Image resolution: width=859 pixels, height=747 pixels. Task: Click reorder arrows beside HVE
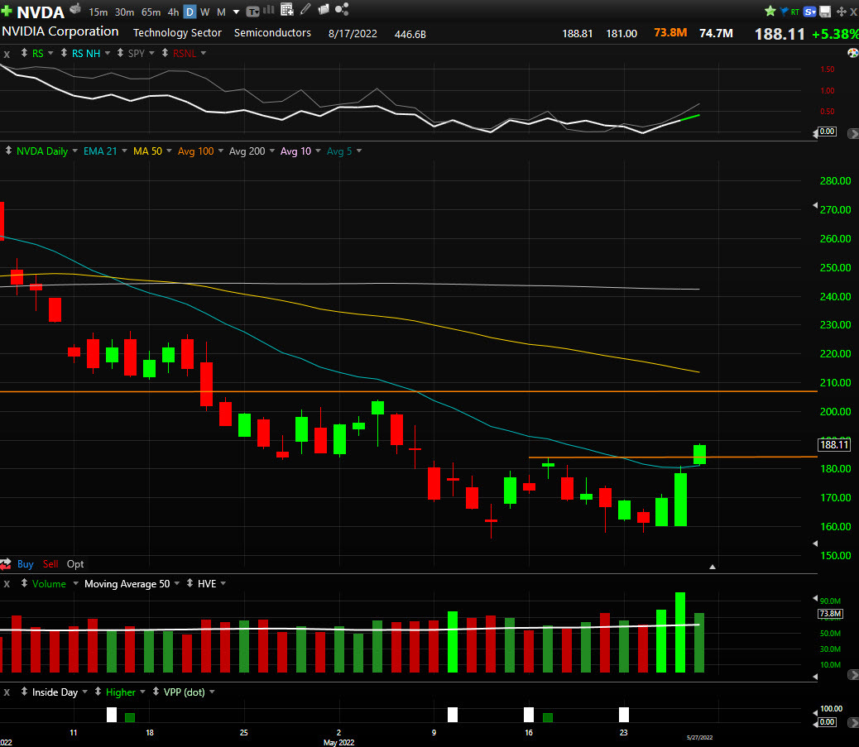point(190,583)
